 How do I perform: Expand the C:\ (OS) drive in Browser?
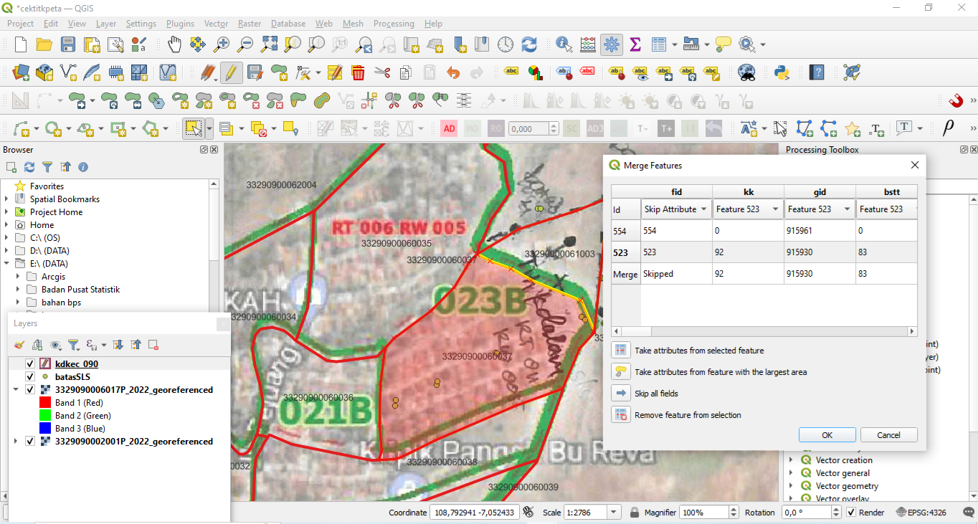pos(6,238)
